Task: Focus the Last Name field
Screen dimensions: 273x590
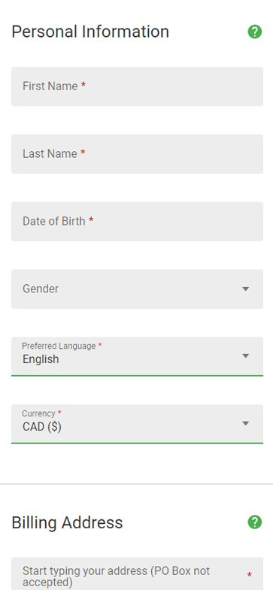Action: pos(137,154)
